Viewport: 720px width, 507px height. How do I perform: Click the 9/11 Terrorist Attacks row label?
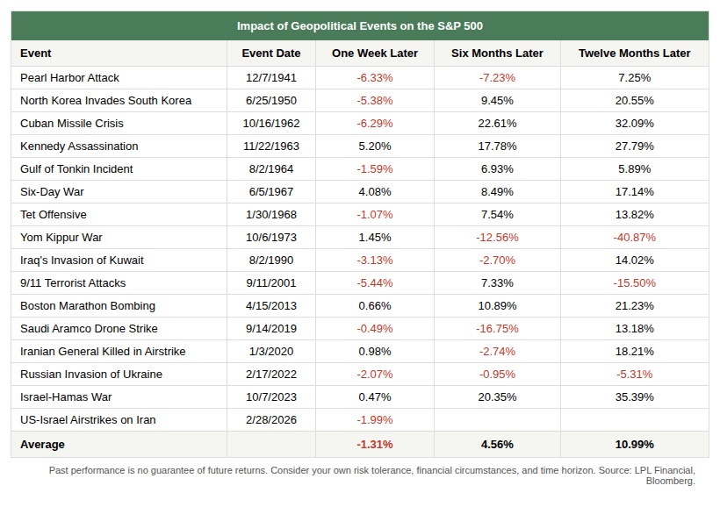73,283
